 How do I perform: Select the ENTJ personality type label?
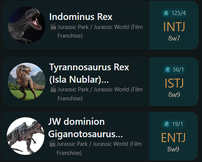tap(173, 138)
